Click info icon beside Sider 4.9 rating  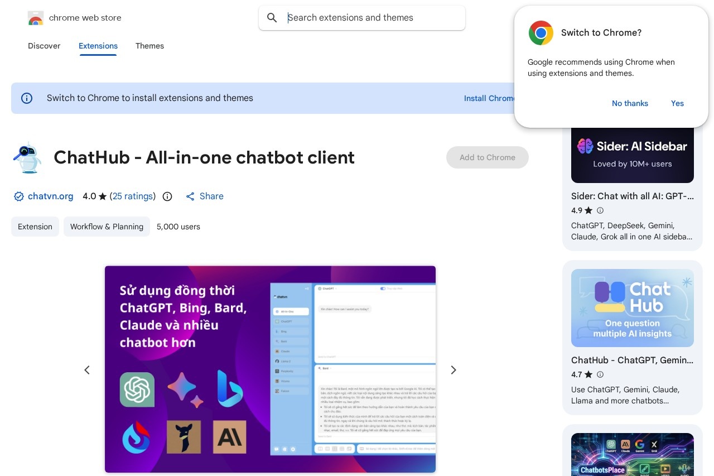click(x=600, y=210)
